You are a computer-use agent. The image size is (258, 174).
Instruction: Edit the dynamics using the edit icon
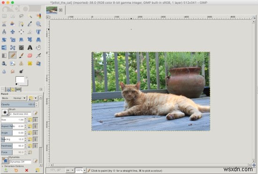click(x=35, y=161)
